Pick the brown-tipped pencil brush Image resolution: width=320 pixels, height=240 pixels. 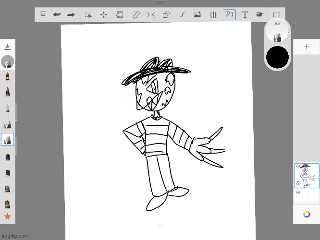(8, 76)
